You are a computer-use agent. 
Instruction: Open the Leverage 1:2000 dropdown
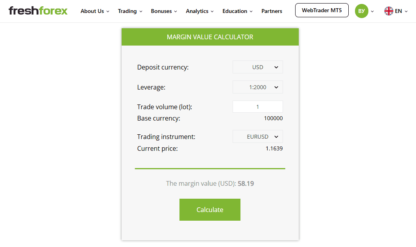pos(258,87)
